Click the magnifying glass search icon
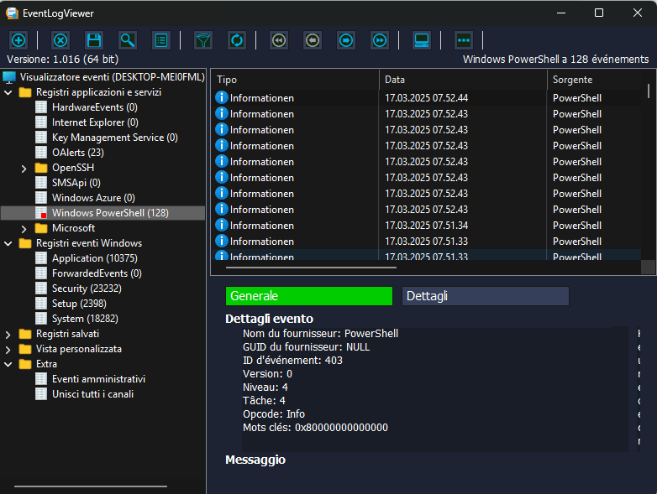The width and height of the screenshot is (657, 494). pyautogui.click(x=128, y=40)
